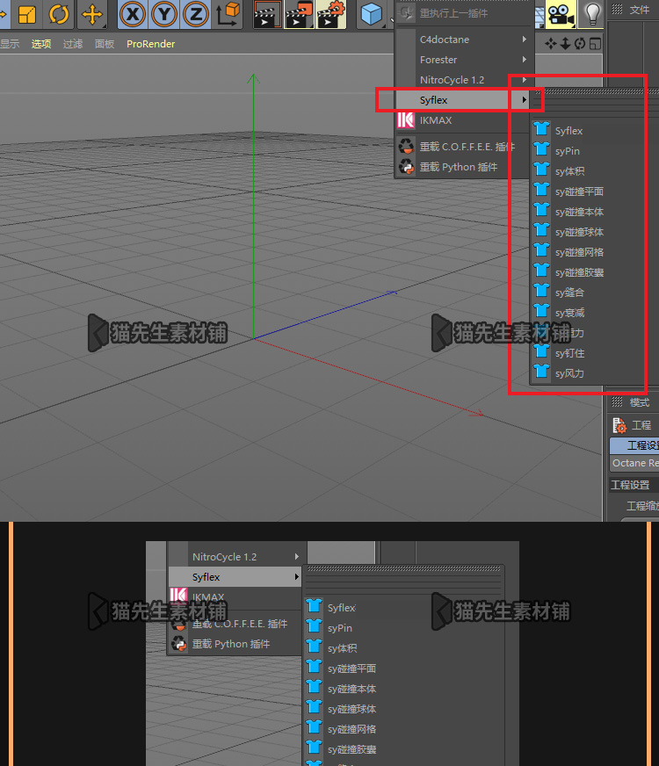
Task: Add a Camera object from toolbar
Action: coord(561,14)
